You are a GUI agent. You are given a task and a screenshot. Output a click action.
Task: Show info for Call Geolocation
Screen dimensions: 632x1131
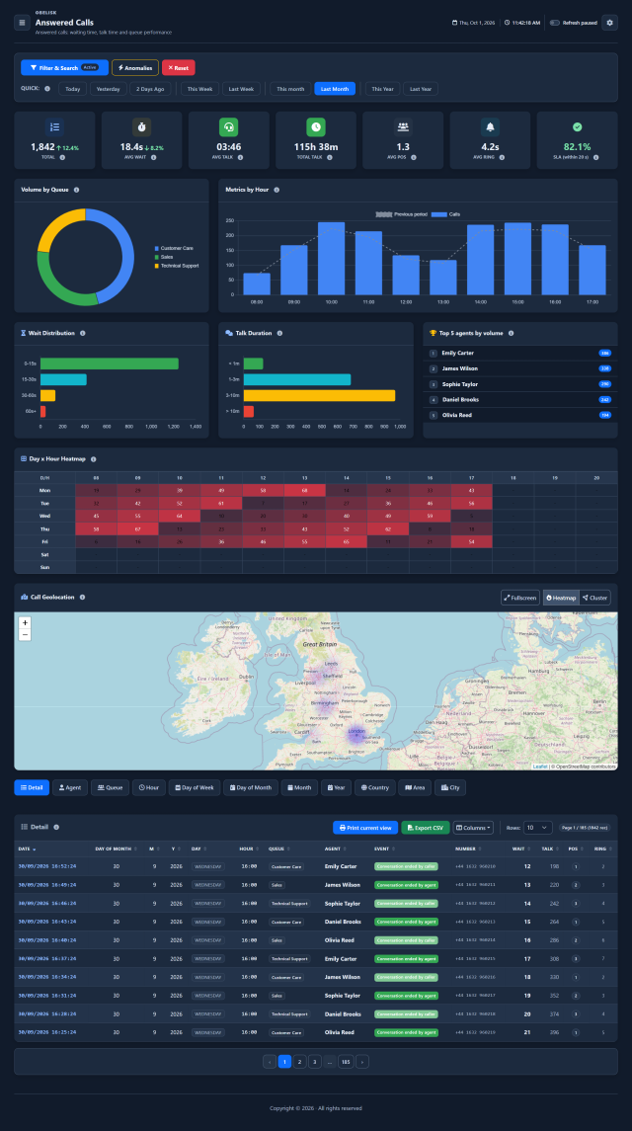click(82, 598)
